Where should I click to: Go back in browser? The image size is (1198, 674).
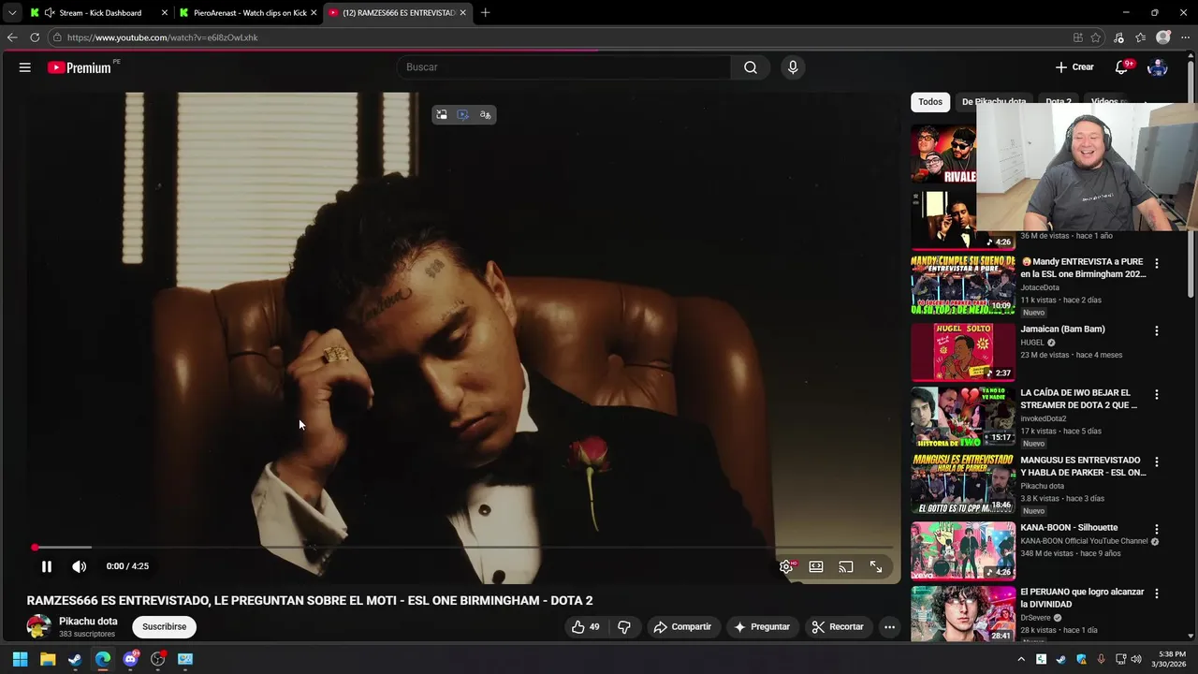pyautogui.click(x=12, y=37)
